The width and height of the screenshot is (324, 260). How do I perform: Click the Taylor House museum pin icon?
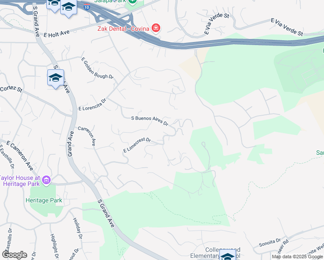click(46, 180)
